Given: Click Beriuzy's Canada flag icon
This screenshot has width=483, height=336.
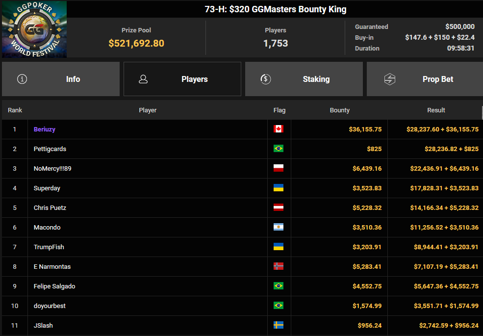Looking at the screenshot, I should 279,129.
